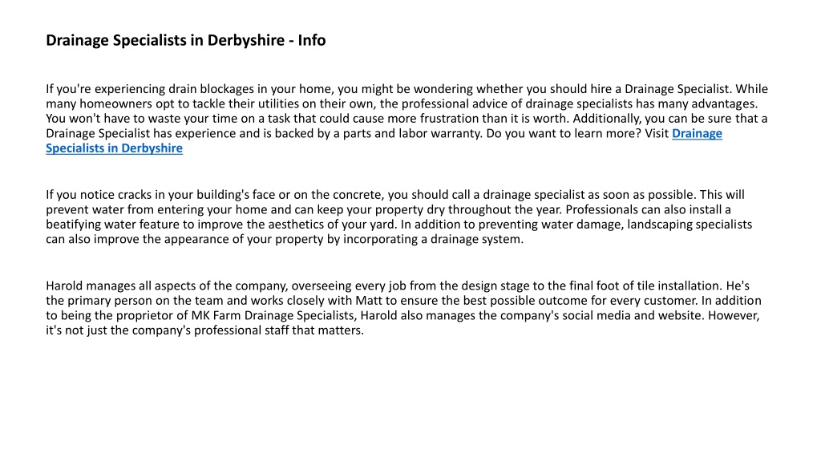Click the heading "Drainage Specialists in Derbyshire - Info"
Viewport: 821px width, 462px height.
(186, 40)
